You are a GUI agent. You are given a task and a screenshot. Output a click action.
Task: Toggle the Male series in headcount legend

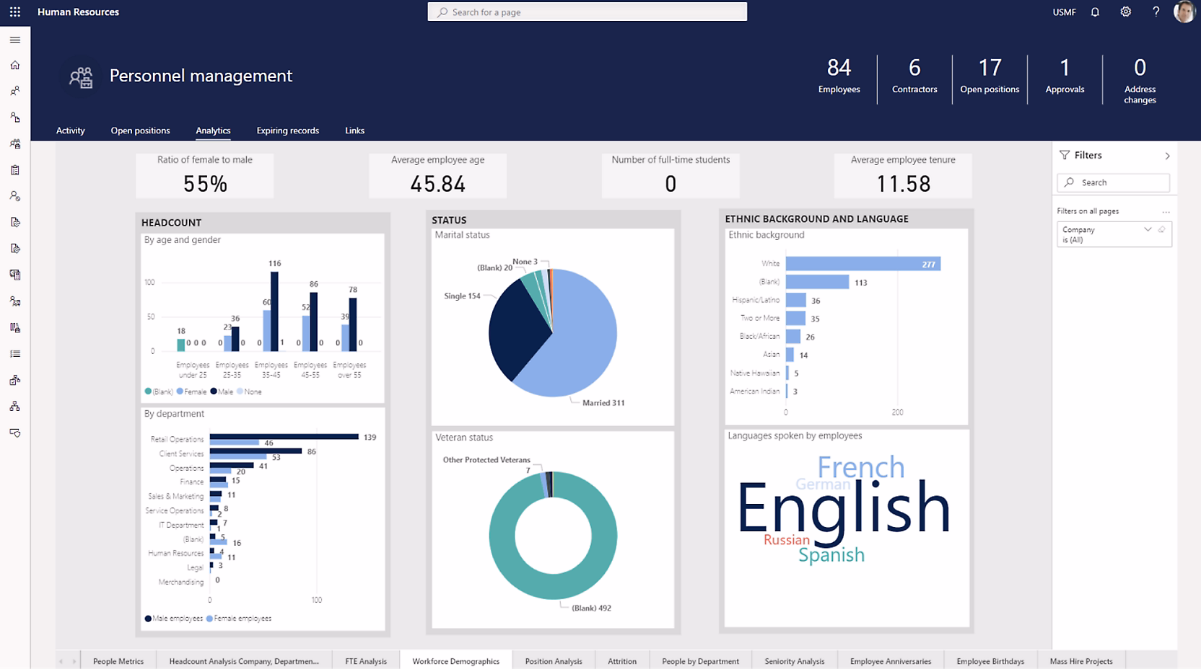222,391
